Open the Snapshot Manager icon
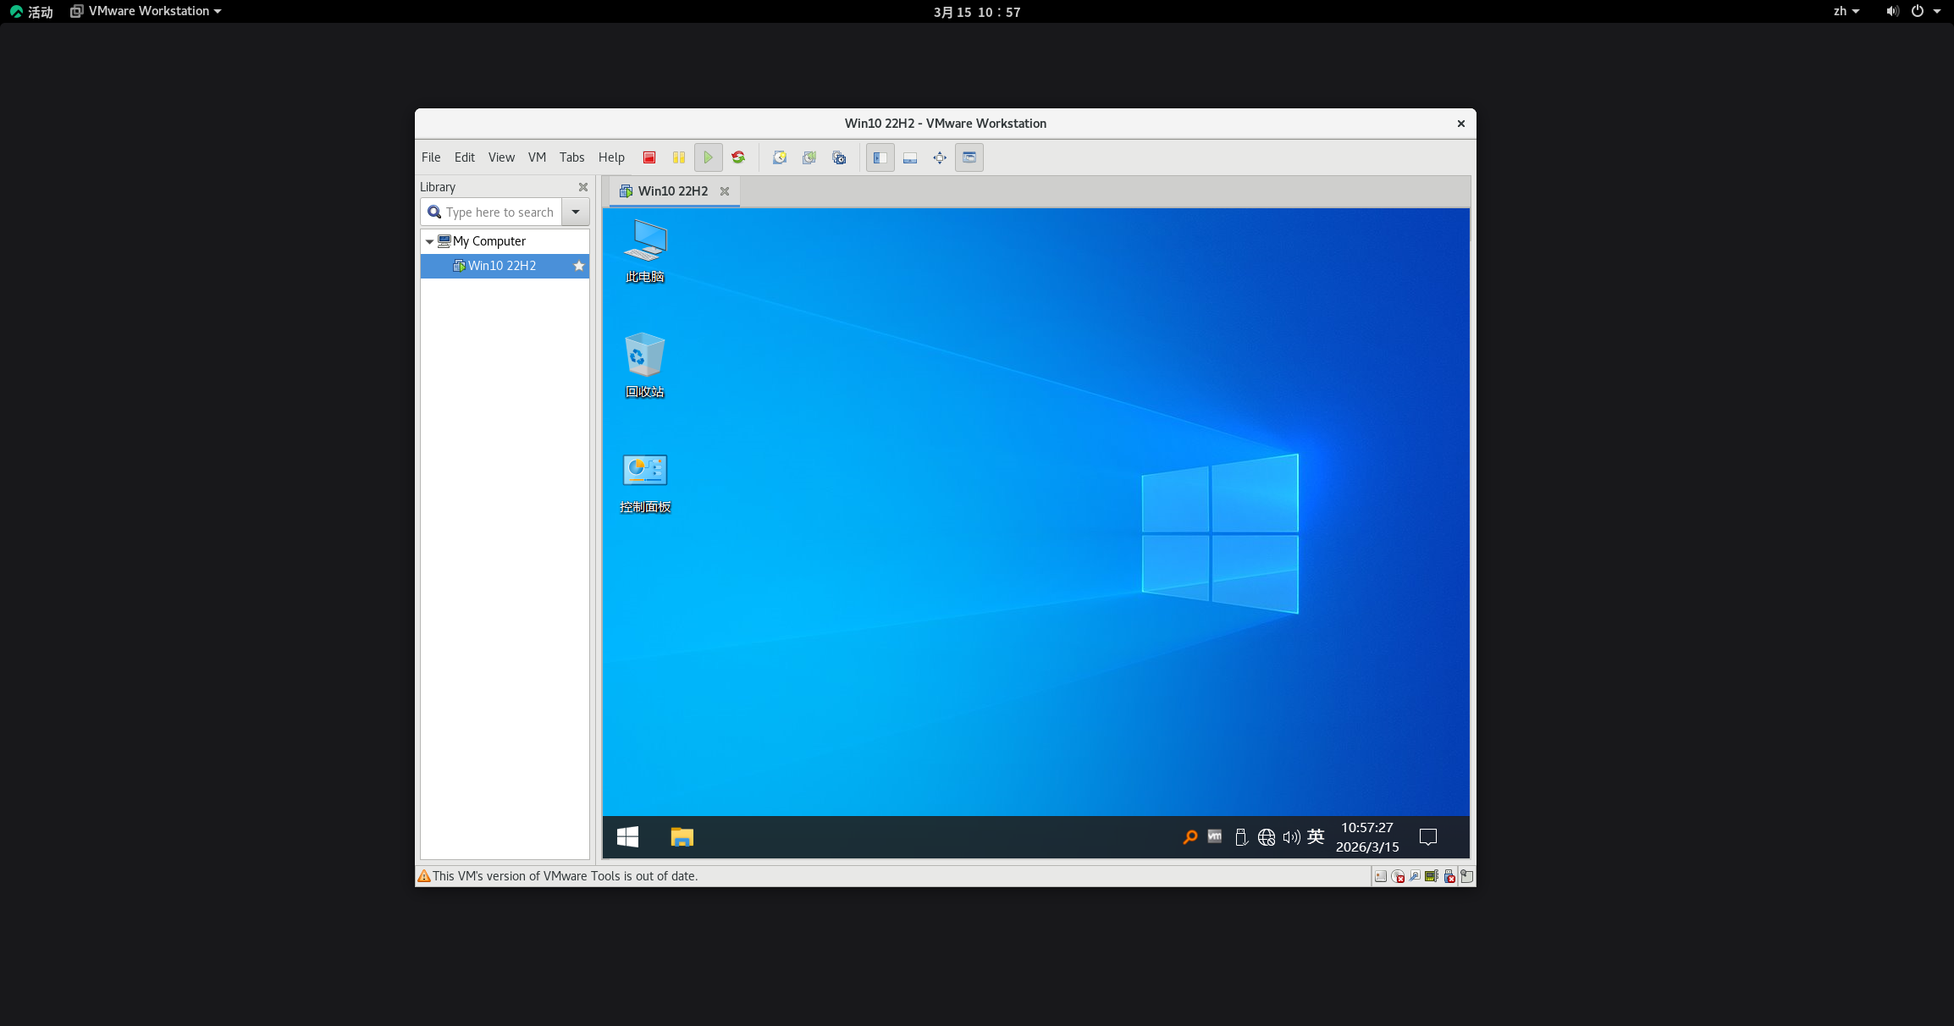Image resolution: width=1954 pixels, height=1026 pixels. 839,157
